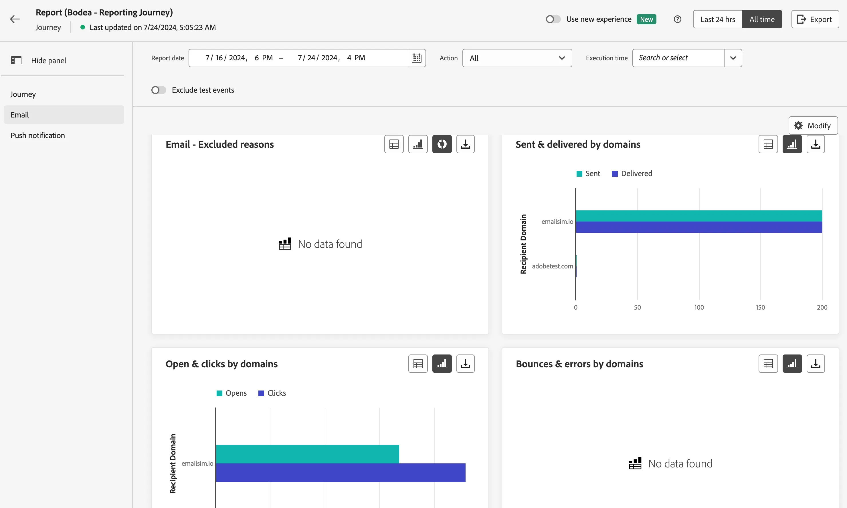Expand the Execution time dropdown arrow

733,58
